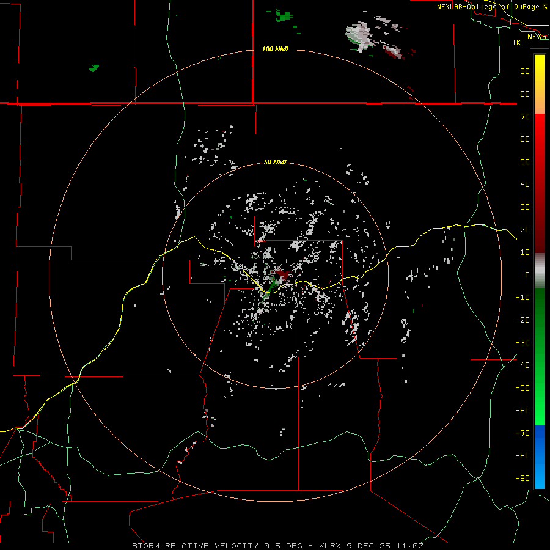Viewport: 550px width, 550px height.
Task: Select the positive 30 knot scale label
Action: [525, 207]
